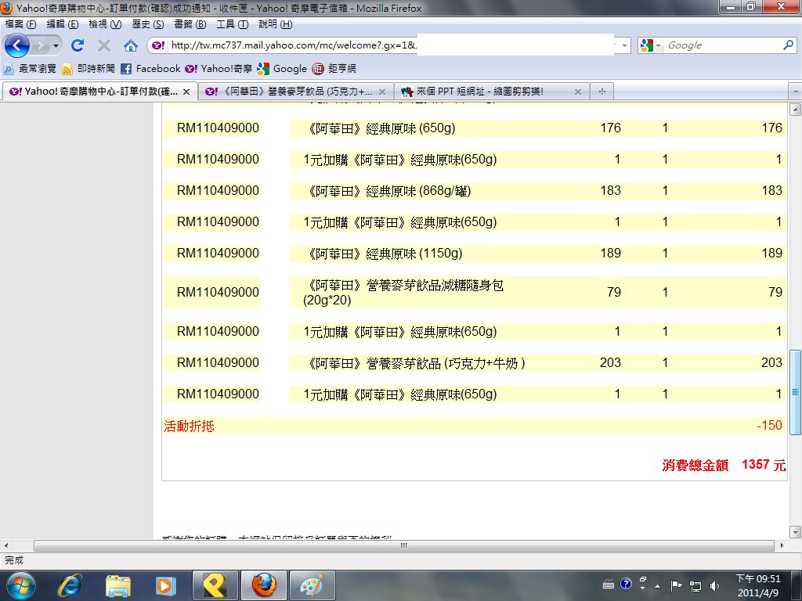Click the vertical scrollbar thumb

(x=795, y=392)
